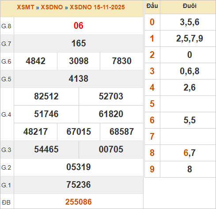Click the tail values 2,5,7,9
Viewport: 216px width, 209px height.
coord(189,38)
